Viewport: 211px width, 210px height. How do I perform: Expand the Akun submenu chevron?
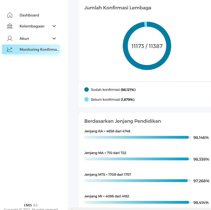[x=54, y=38]
